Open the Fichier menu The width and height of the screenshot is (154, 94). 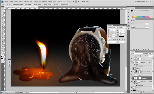(x=6, y=2)
